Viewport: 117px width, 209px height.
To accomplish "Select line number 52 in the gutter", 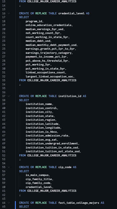I will click(4, 156).
